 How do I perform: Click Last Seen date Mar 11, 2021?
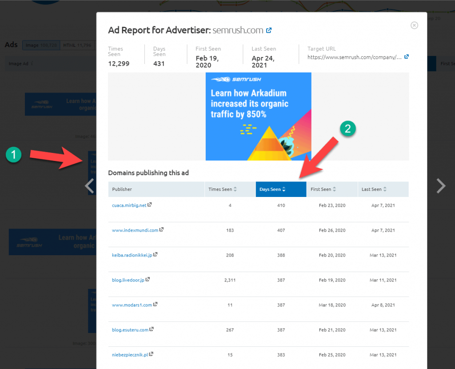383,280
